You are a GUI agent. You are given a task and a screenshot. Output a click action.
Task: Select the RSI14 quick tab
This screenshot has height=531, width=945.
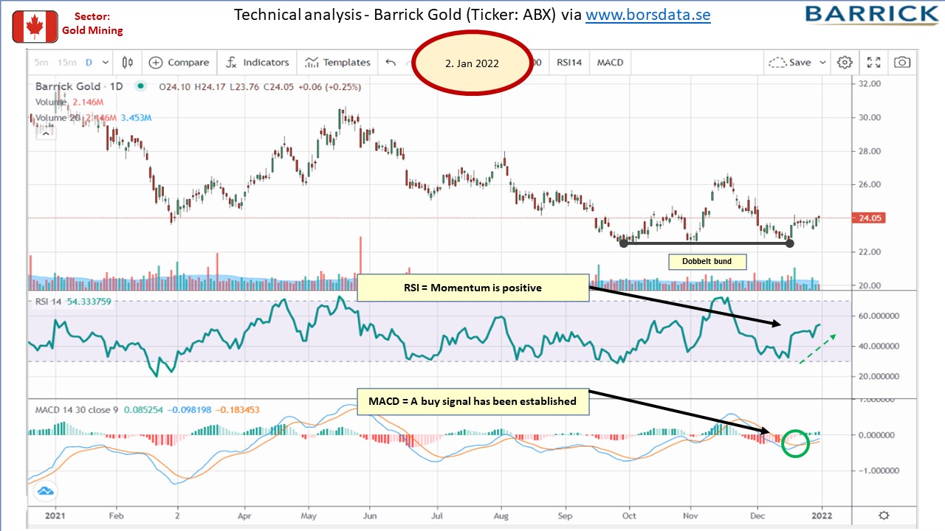569,63
